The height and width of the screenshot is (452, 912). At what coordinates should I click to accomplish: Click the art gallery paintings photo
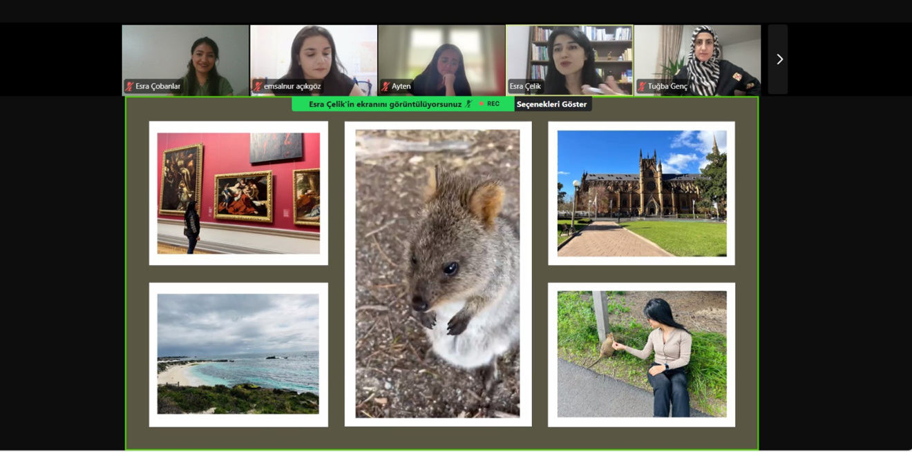tap(238, 193)
